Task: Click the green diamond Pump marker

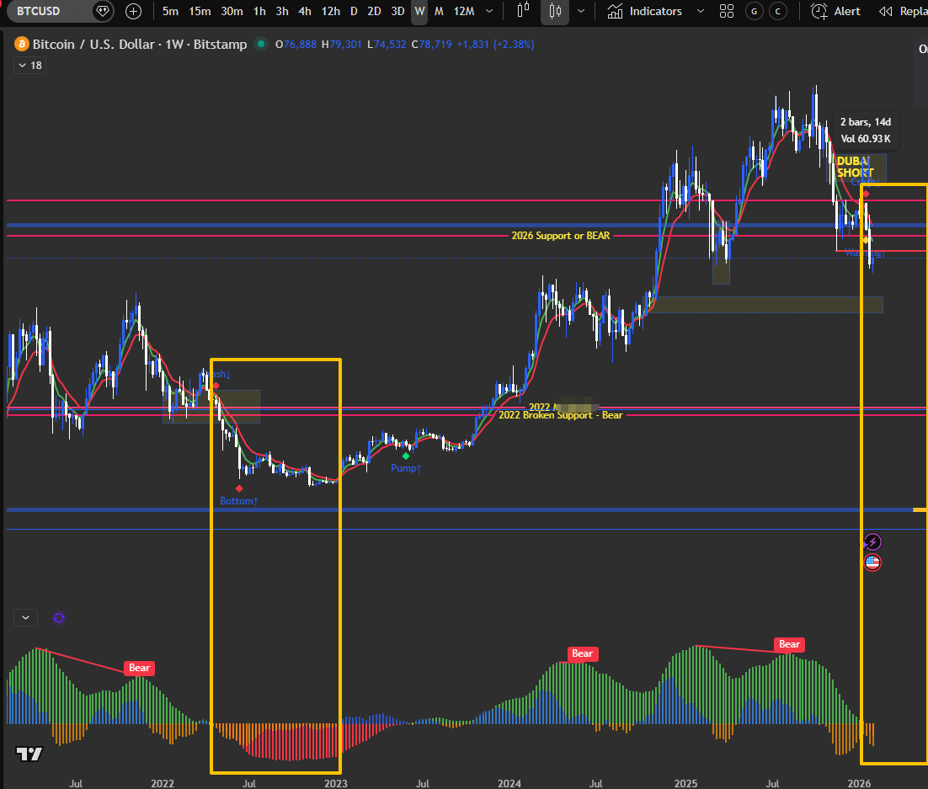Action: point(406,456)
